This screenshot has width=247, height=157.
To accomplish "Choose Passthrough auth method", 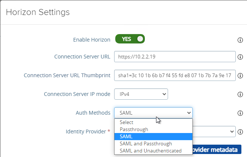I will tap(153, 129).
